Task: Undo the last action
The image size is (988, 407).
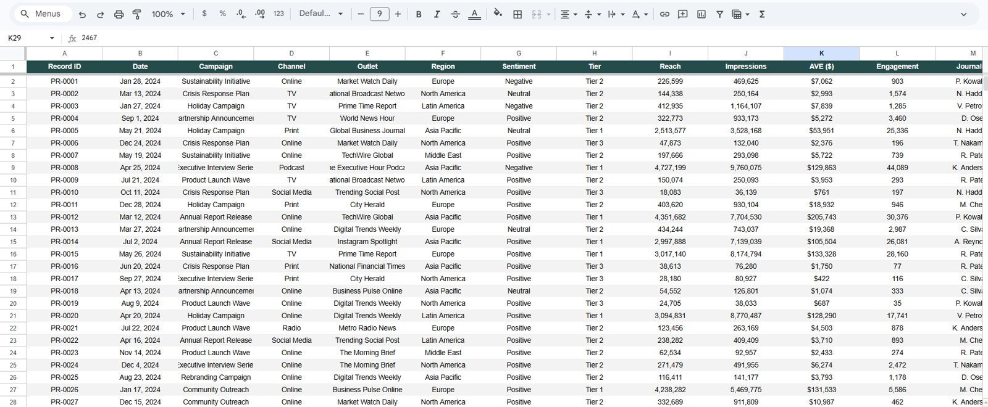Action: tap(82, 14)
